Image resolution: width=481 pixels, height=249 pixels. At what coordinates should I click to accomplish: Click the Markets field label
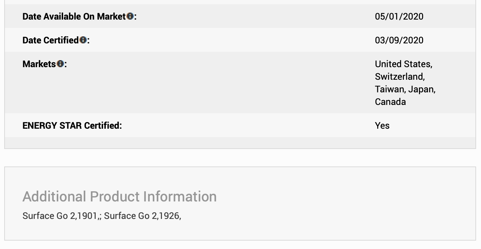[39, 64]
